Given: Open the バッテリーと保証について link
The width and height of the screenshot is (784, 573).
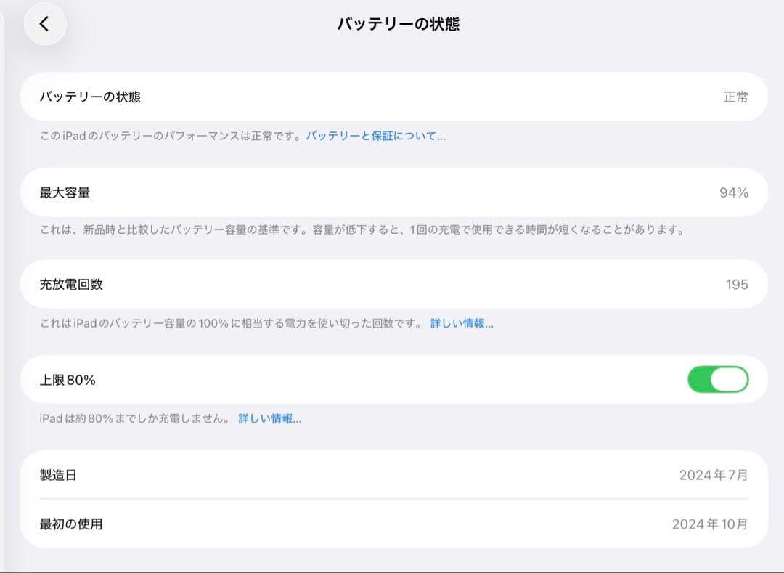Looking at the screenshot, I should coord(376,136).
